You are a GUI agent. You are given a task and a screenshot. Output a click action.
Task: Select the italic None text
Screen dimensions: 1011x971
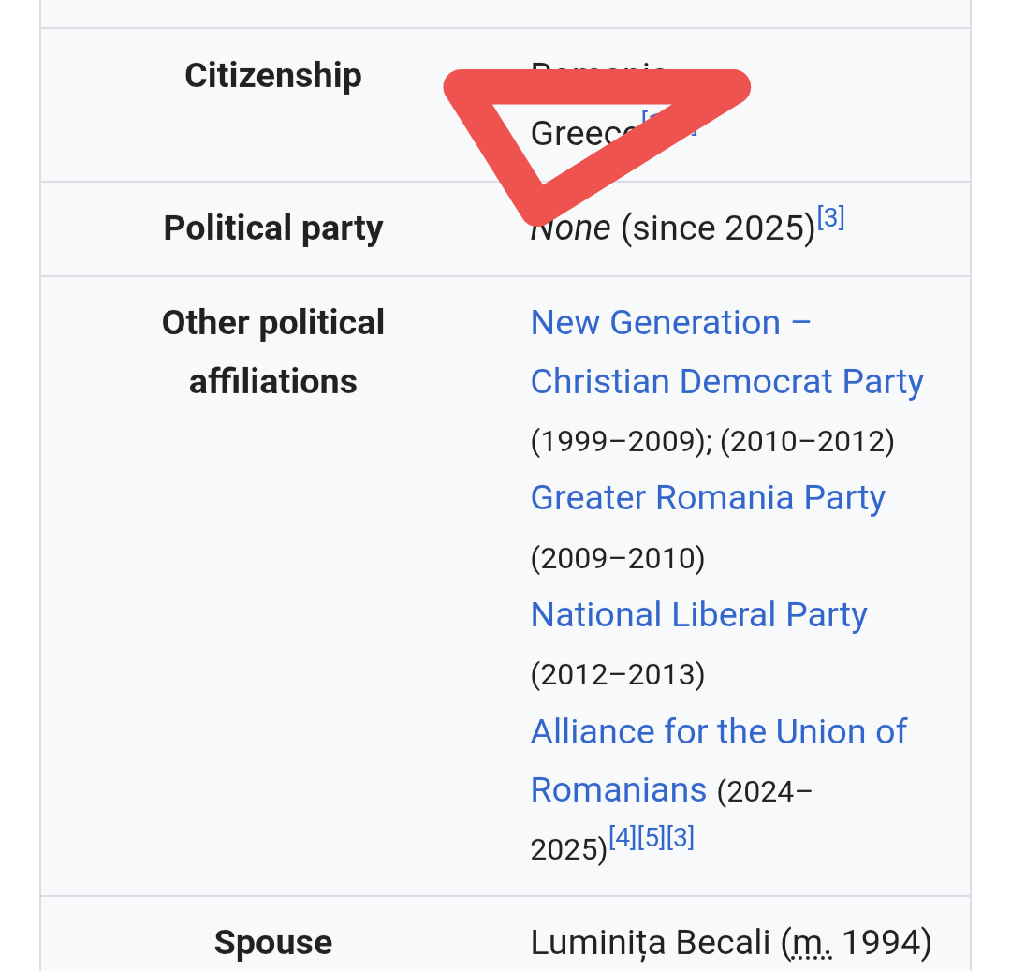[x=571, y=228]
